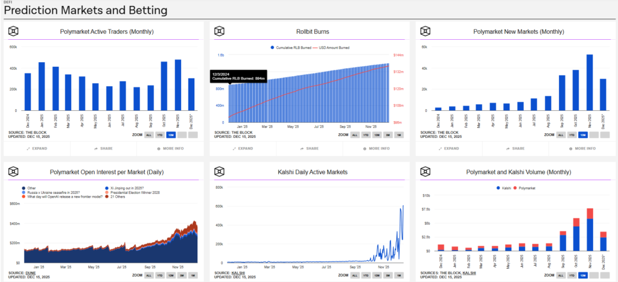Expand the Rollbit Burns chart
Image resolution: width=618 pixels, height=282 pixels.
point(243,149)
